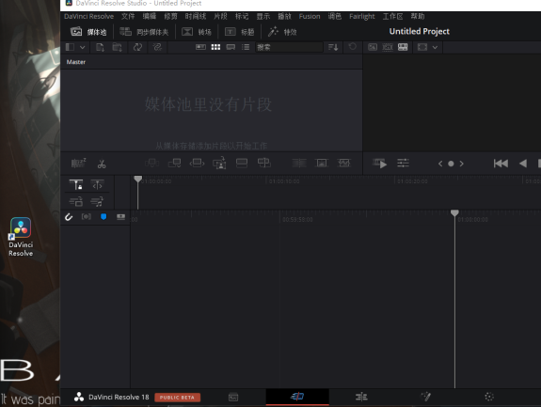Open the 标记 menu

pos(242,16)
